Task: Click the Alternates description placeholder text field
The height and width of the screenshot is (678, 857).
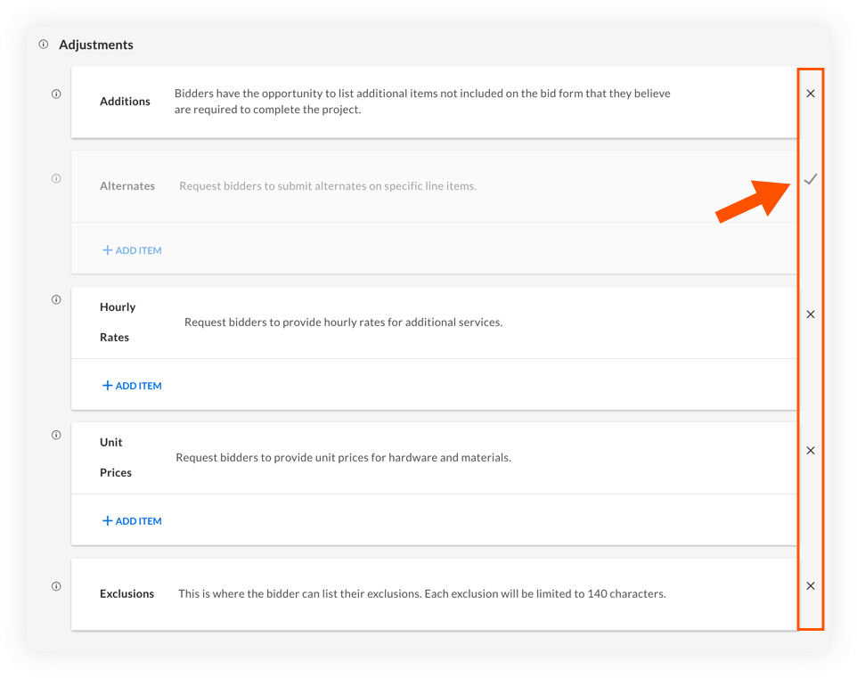Action: [x=329, y=185]
